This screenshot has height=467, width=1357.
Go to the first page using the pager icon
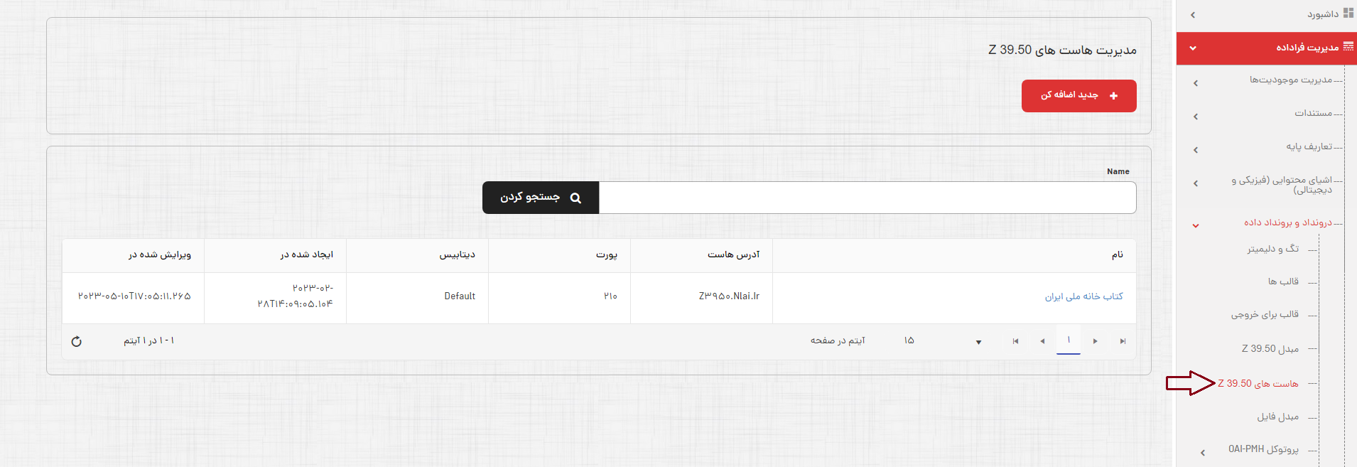click(1123, 342)
